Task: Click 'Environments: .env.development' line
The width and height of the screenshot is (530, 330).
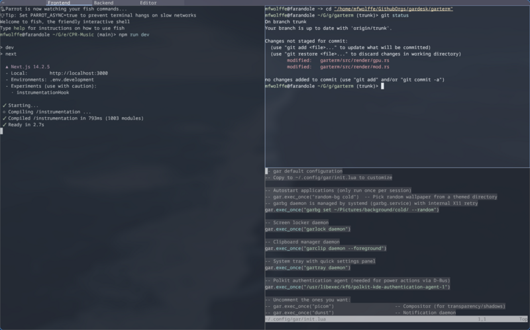Action: [50, 79]
